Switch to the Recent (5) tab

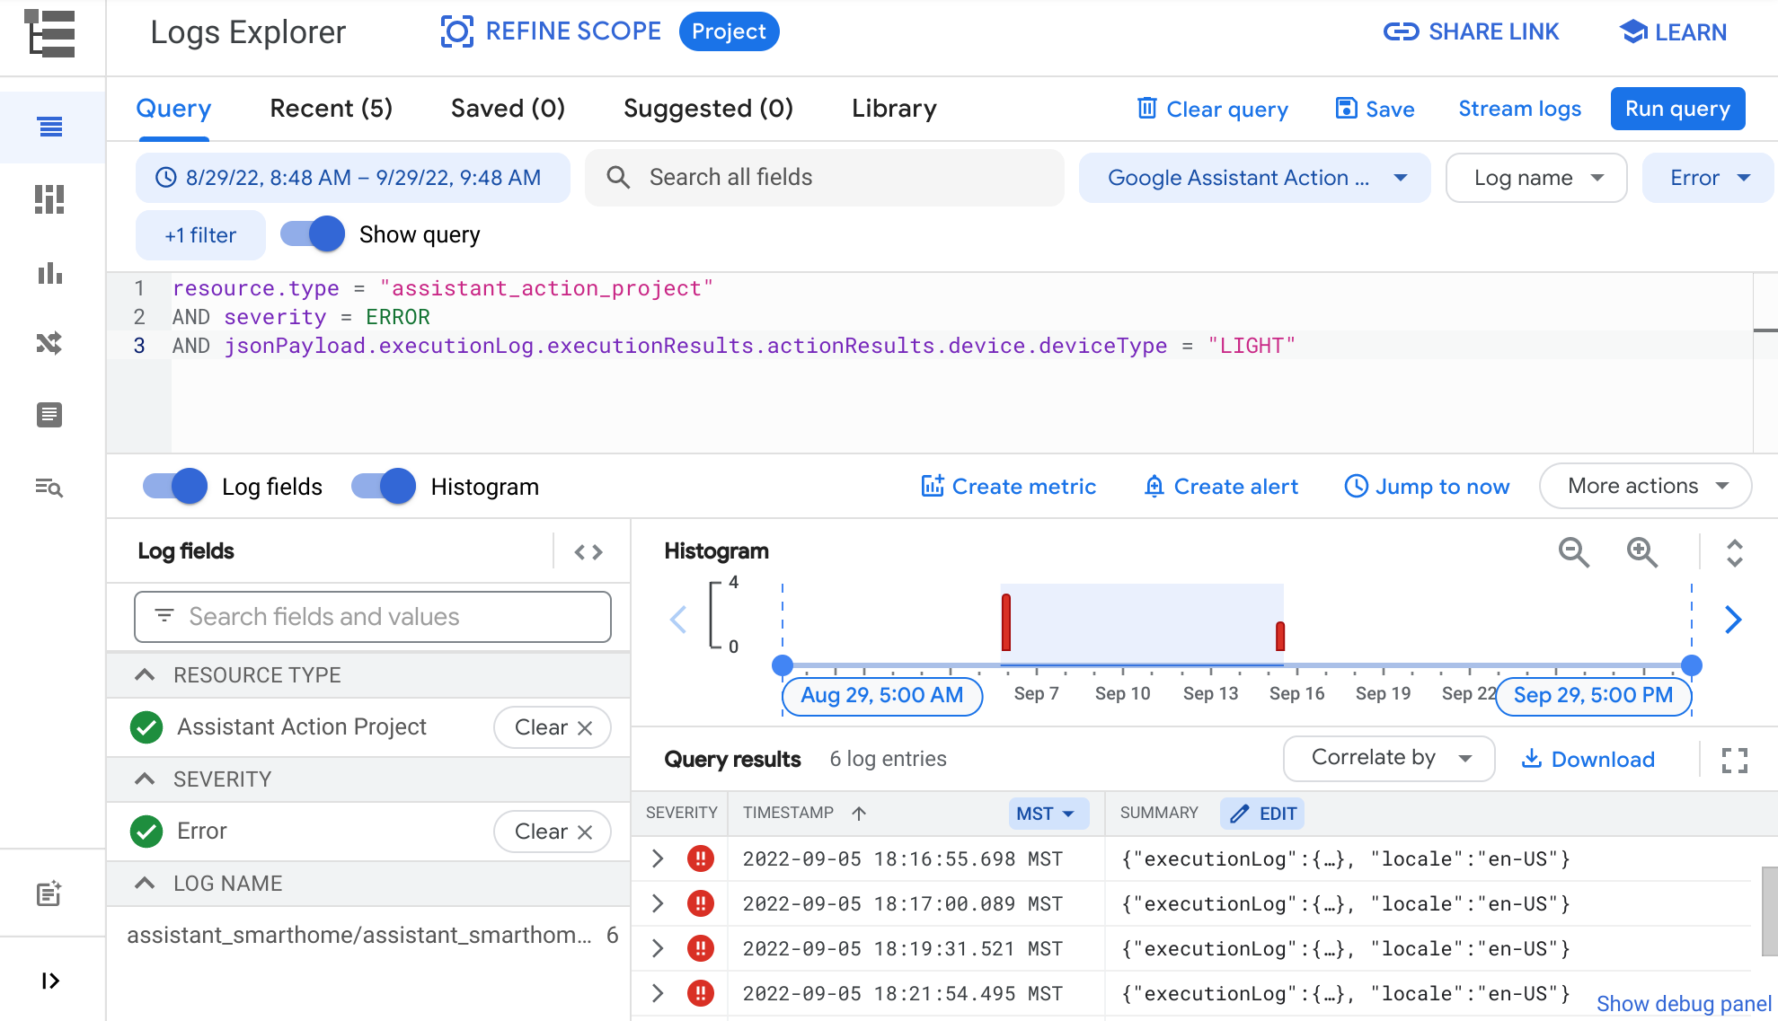point(331,110)
